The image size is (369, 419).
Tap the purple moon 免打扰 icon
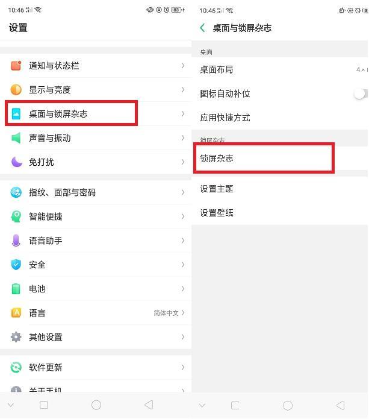[16, 162]
